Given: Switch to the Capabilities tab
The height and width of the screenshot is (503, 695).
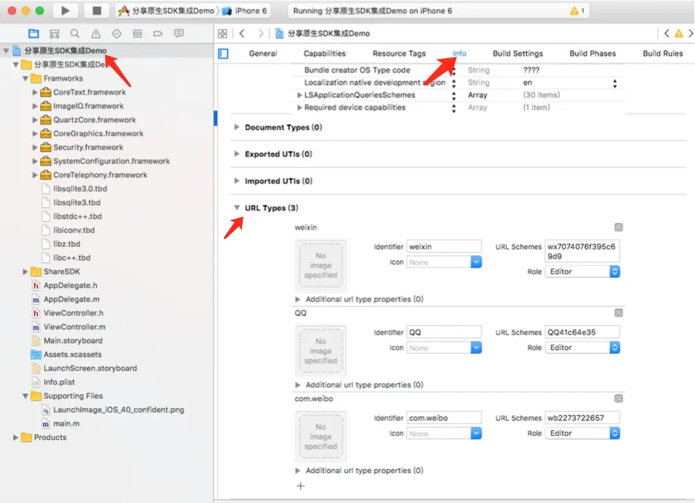Looking at the screenshot, I should click(324, 54).
